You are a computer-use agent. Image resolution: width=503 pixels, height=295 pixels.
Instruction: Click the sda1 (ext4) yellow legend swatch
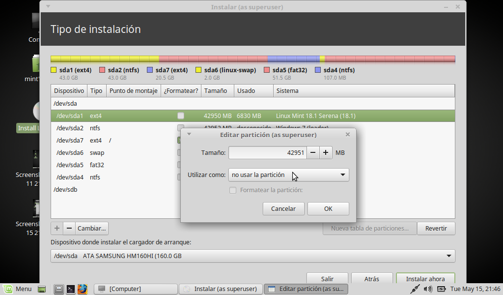pos(54,70)
